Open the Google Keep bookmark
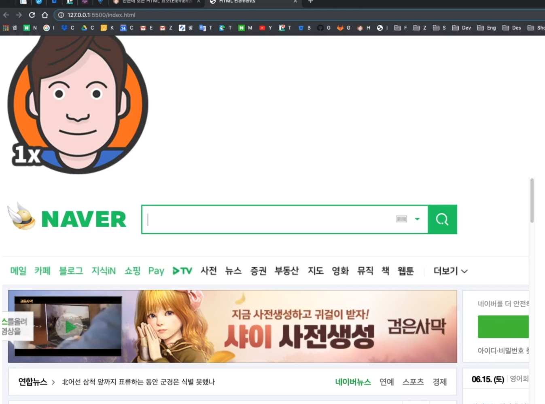The width and height of the screenshot is (545, 404). pos(107,28)
